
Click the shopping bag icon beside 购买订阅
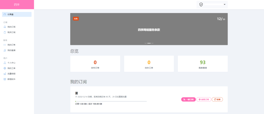[5, 32]
